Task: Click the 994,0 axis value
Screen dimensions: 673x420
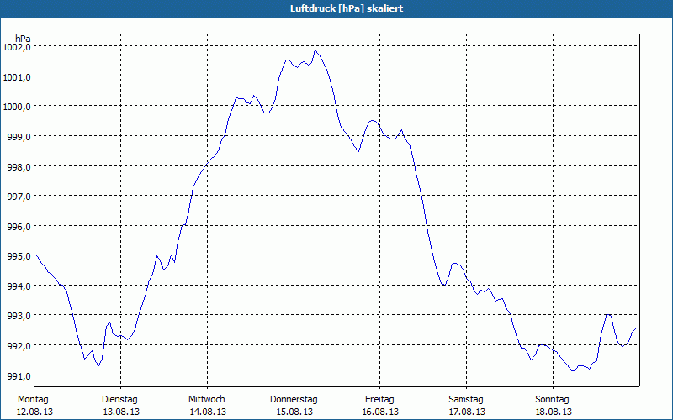Action: (19, 286)
